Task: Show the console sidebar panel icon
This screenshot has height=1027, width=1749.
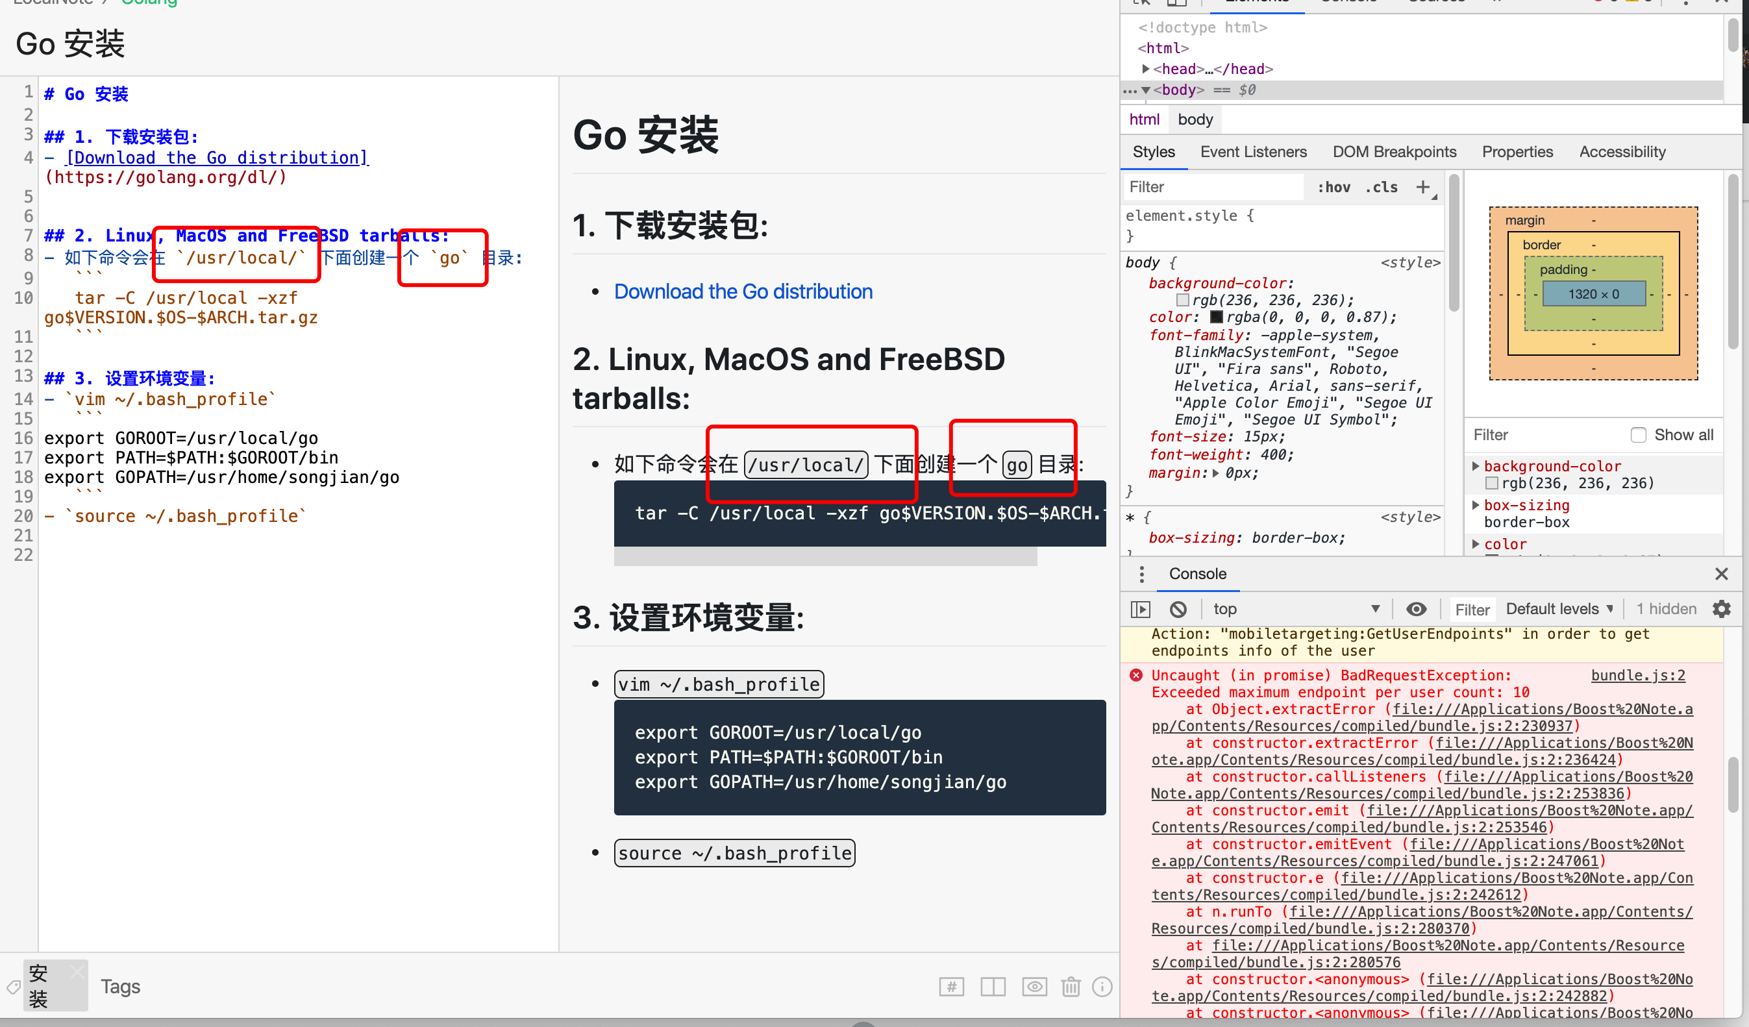Action: [1140, 610]
